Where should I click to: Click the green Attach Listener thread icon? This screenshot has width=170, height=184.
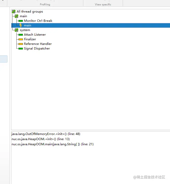click(x=21, y=35)
